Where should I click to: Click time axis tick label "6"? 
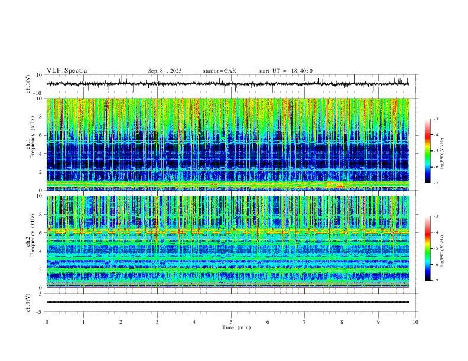(268, 322)
